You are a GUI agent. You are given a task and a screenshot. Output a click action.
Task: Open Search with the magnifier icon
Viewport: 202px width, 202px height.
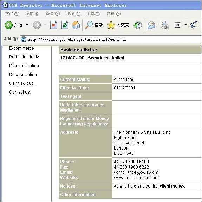click(x=89, y=25)
